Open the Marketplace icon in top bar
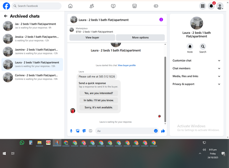Viewport: 229px width, 168px height. point(135,6)
